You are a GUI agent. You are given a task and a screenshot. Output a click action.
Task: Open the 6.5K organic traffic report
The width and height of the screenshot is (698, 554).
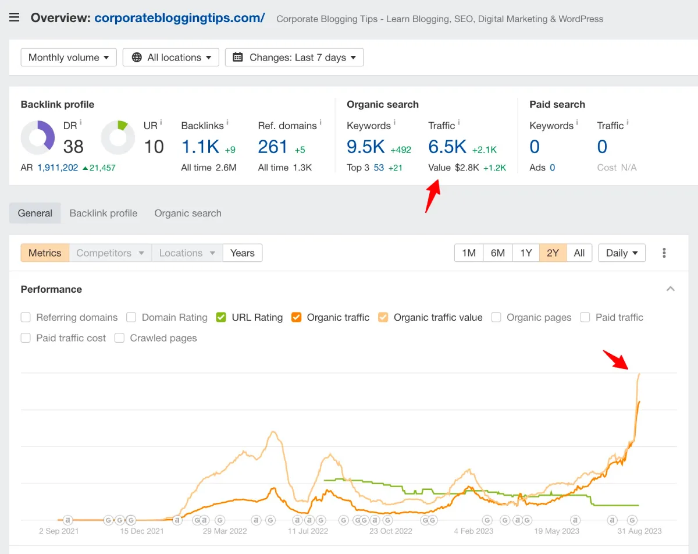click(x=447, y=147)
